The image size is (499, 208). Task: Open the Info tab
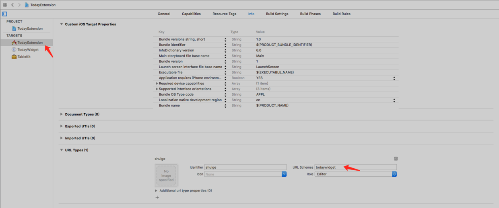point(251,14)
